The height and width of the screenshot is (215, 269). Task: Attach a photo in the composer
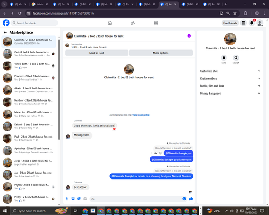click(x=73, y=199)
